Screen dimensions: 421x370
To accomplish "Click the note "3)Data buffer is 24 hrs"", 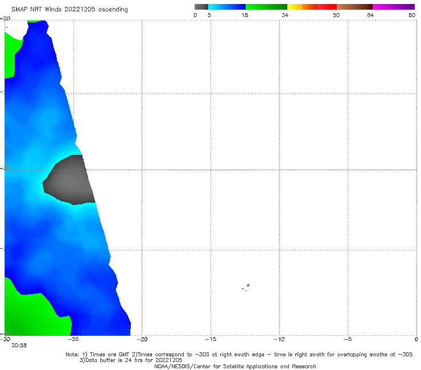I will tap(131, 360).
